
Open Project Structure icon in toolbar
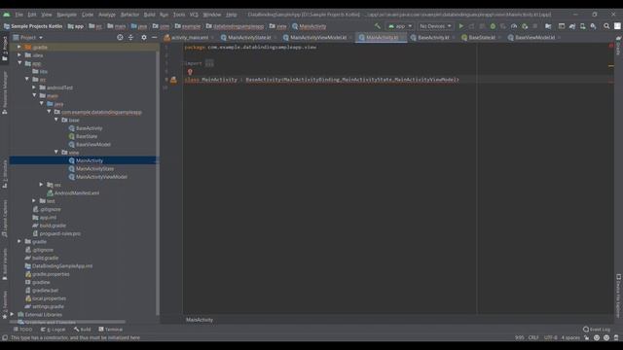click(x=548, y=26)
